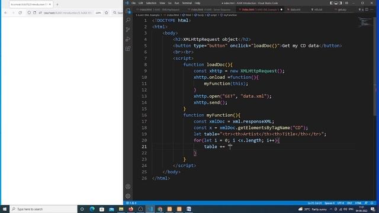Open the Run and Debug view

click(x=128, y=39)
